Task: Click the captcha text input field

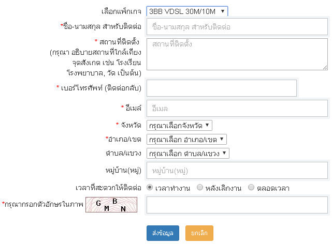Action: pos(237,205)
